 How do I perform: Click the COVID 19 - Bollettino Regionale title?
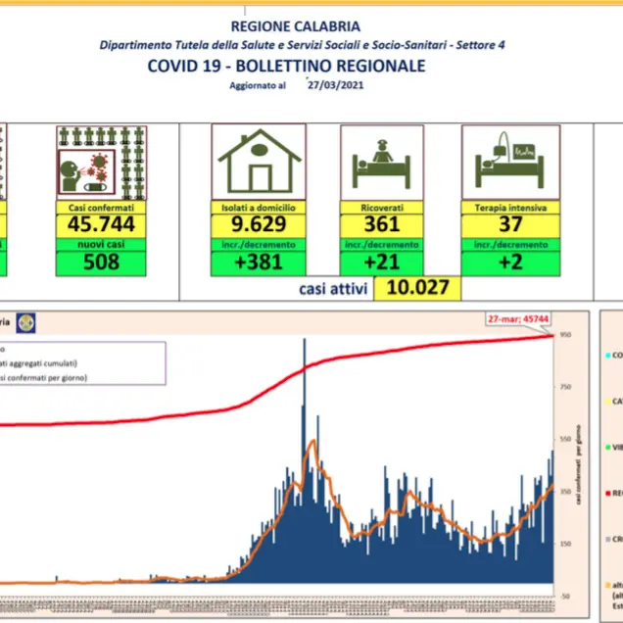coord(286,66)
